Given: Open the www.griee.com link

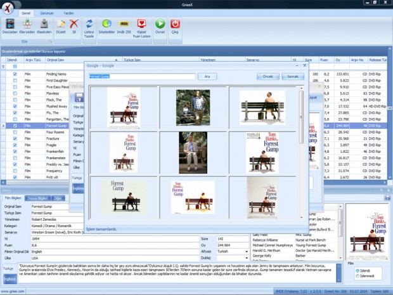Looking at the screenshot, I should click(x=13, y=291).
